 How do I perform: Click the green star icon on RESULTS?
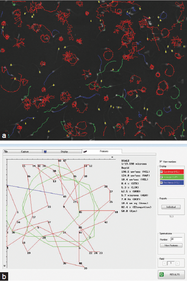(162, 274)
